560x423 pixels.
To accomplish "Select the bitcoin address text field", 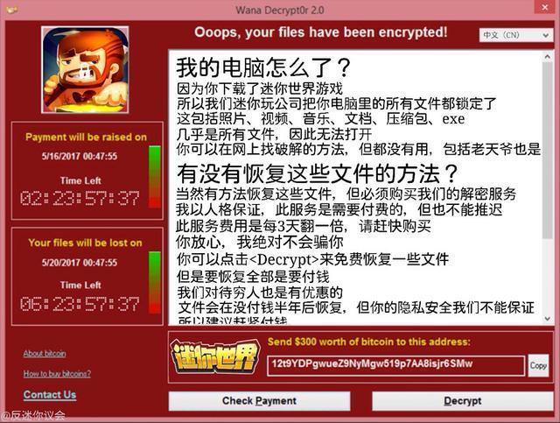I will (x=395, y=365).
